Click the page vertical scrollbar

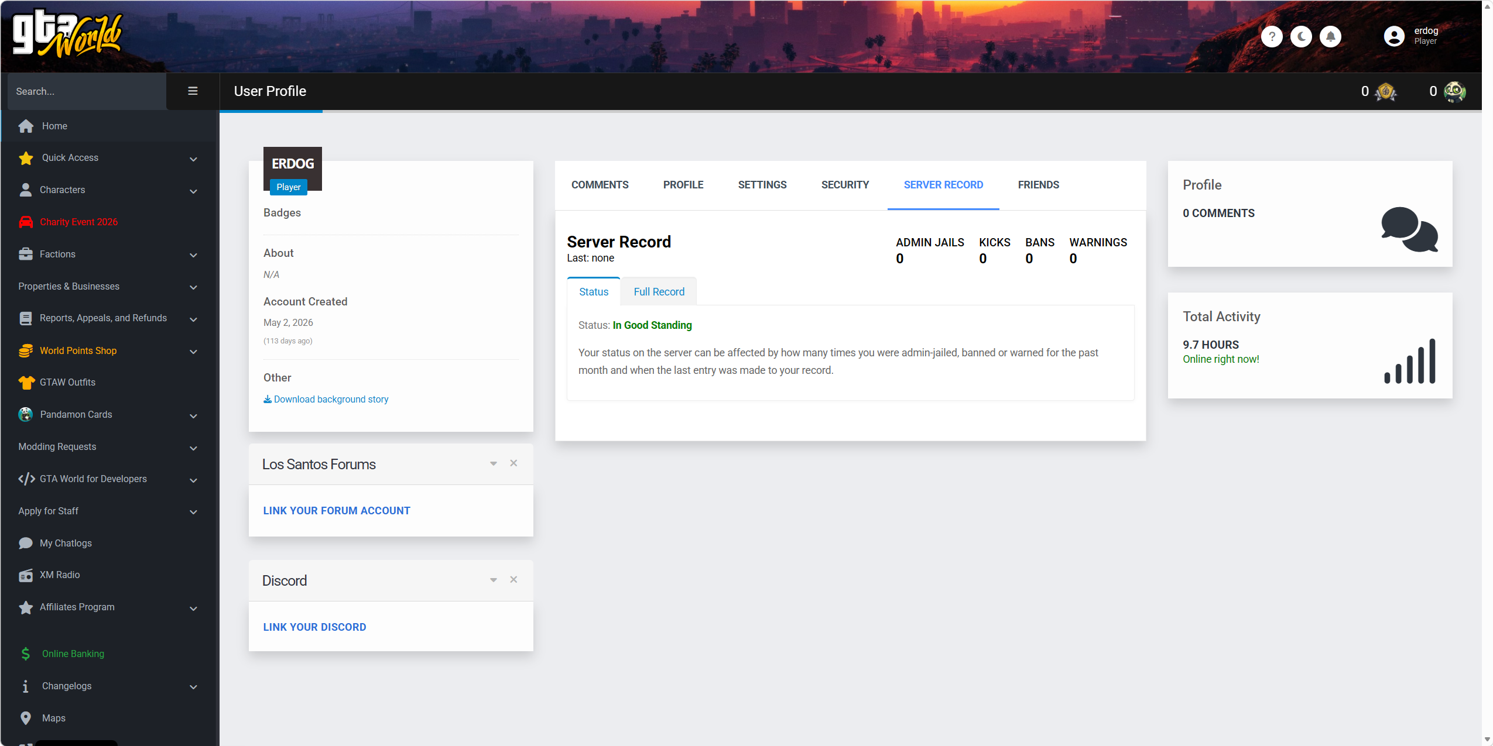pos(1487,373)
